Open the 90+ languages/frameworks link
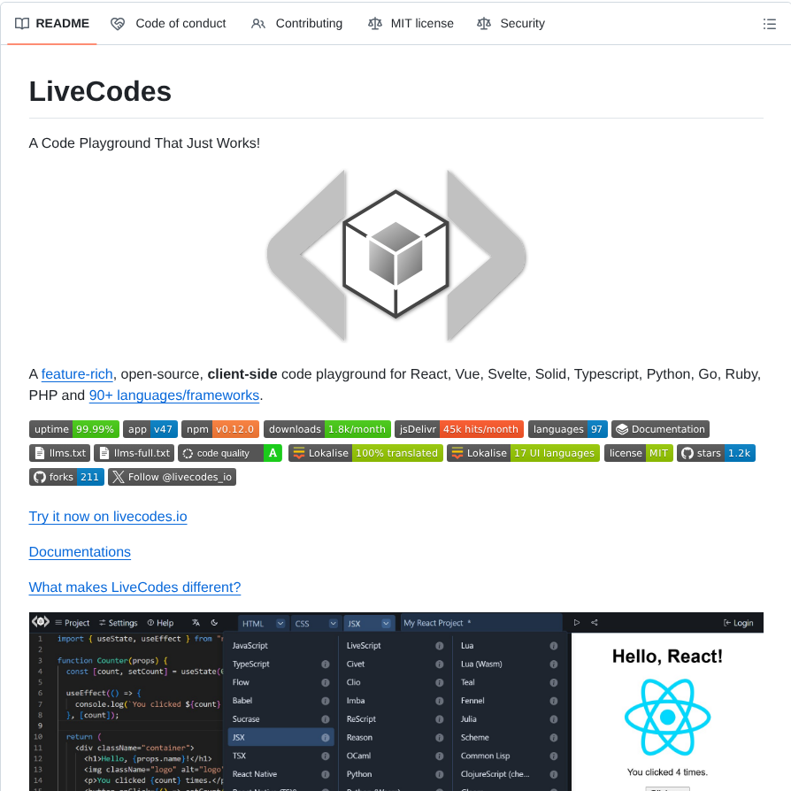Image resolution: width=791 pixels, height=791 pixels. [173, 395]
